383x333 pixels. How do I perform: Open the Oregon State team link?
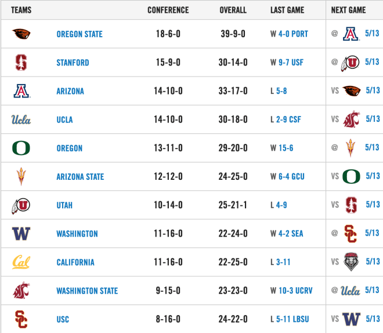(x=80, y=34)
